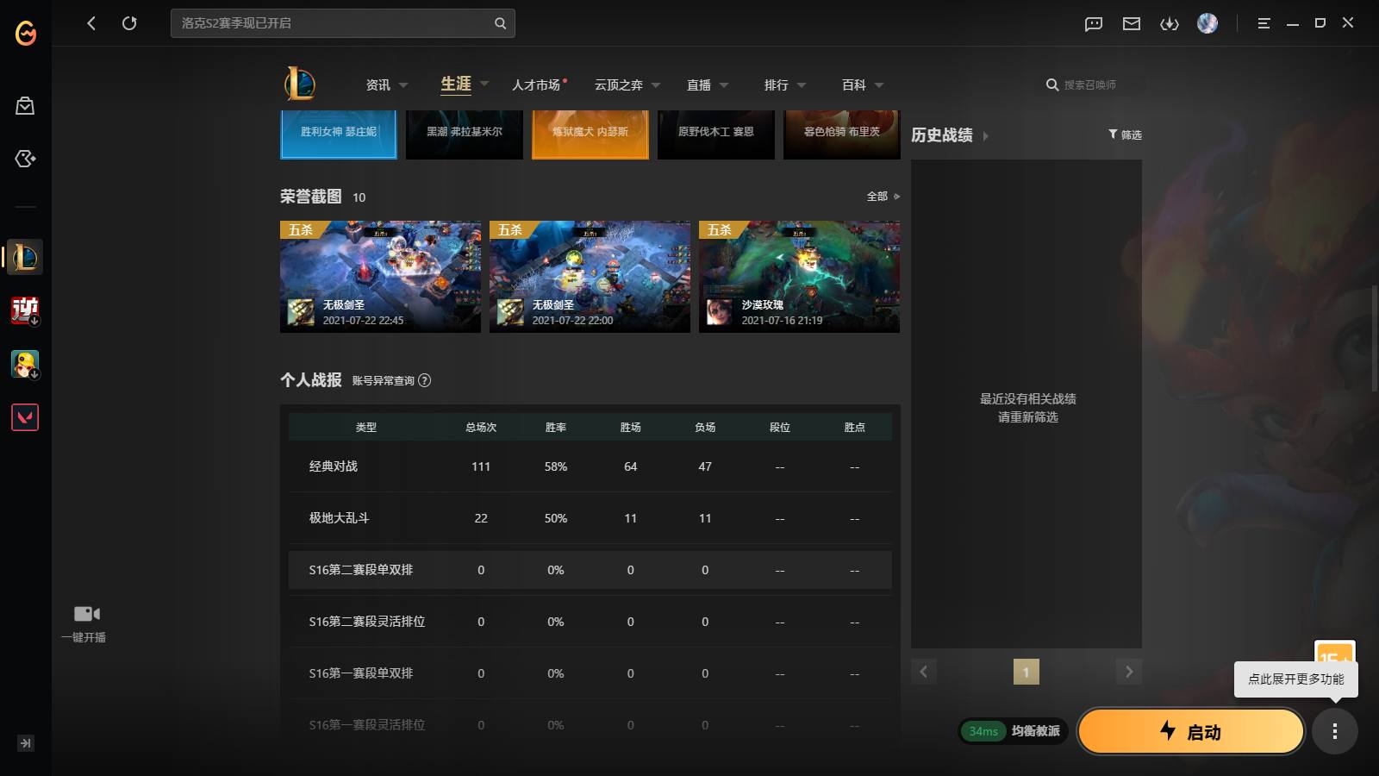Select the S16第二赛段灵活排位 row
This screenshot has width=1379, height=776.
[x=590, y=622]
